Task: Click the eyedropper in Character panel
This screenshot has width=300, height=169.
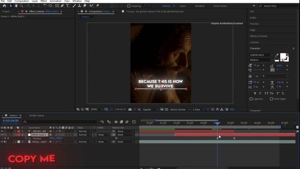Action: pos(277,55)
